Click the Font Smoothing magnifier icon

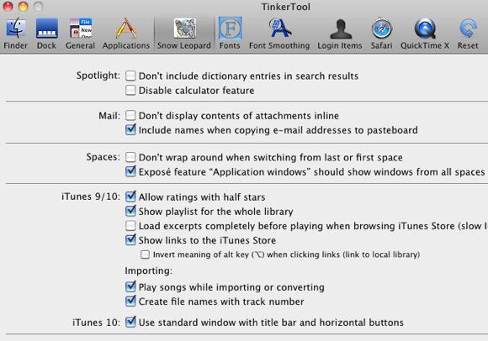pyautogui.click(x=279, y=29)
